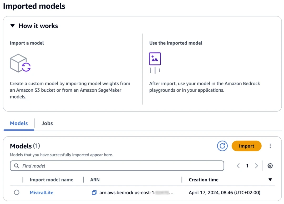Collapse the How it works section
The image size is (284, 204).
pyautogui.click(x=13, y=26)
